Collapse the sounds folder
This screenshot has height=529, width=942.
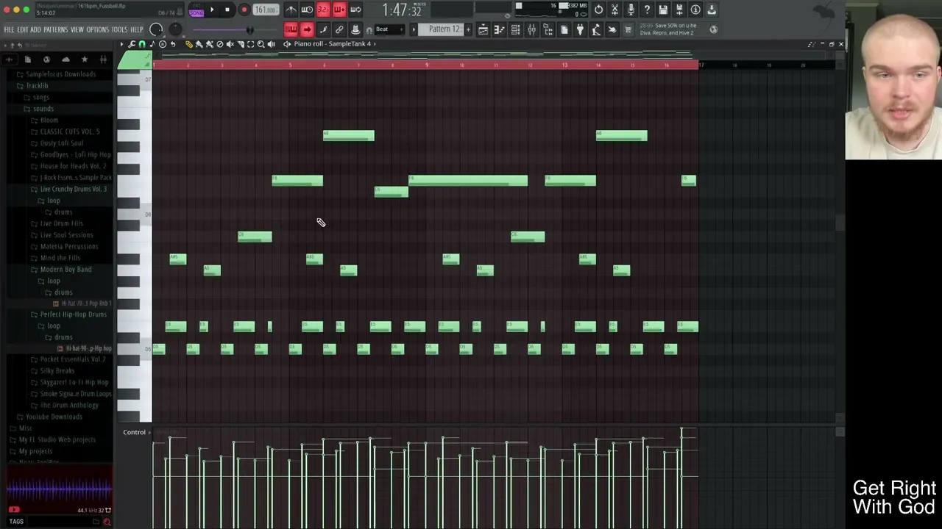point(43,109)
